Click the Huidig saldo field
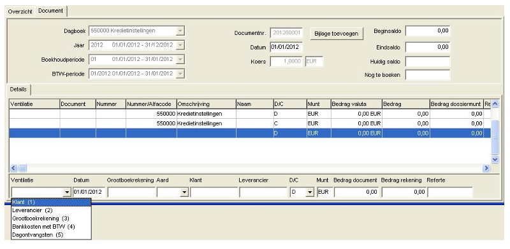 coord(428,61)
